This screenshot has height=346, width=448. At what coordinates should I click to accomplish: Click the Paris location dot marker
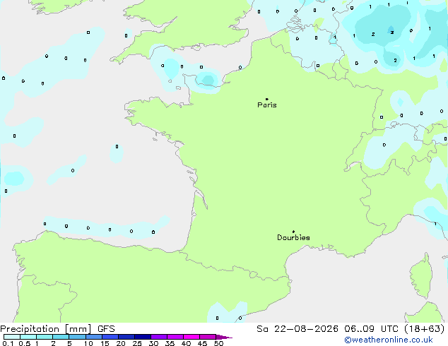[267, 99]
